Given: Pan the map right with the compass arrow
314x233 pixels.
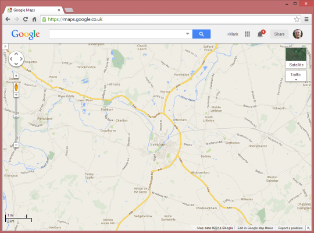Looking at the screenshot, I should 22,59.
